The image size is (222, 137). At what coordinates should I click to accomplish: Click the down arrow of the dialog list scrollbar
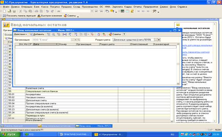[x=178, y=84]
